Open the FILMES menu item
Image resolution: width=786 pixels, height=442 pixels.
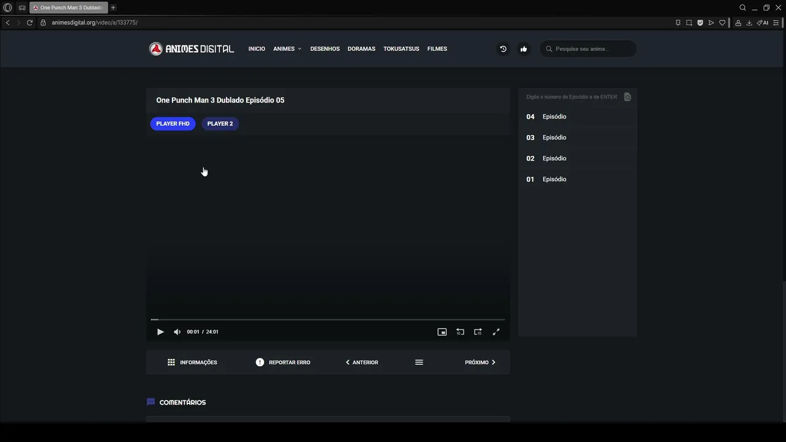[x=437, y=49]
